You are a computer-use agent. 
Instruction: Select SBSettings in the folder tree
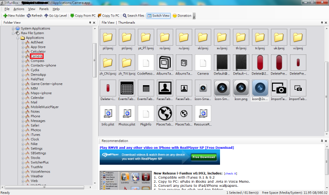(38, 153)
